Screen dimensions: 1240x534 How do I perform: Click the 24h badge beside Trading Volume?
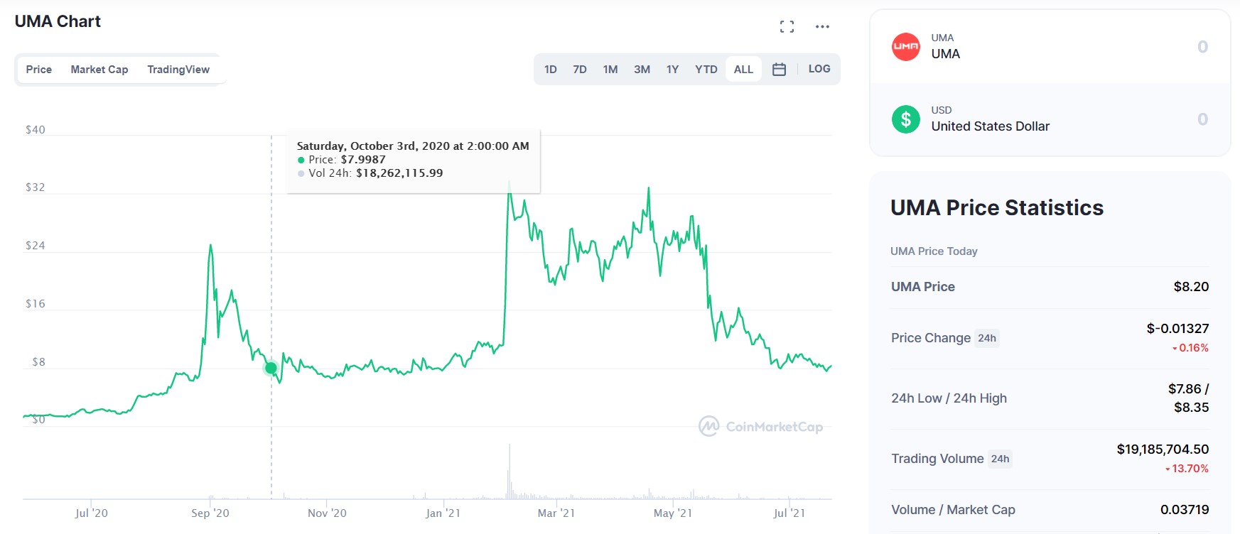click(1001, 459)
